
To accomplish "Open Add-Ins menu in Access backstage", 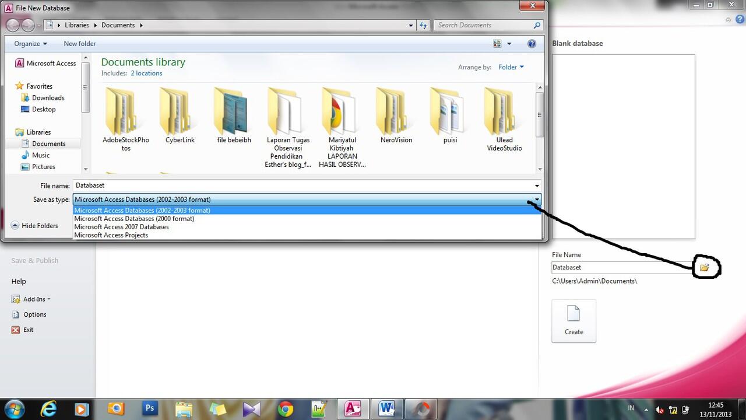I will click(x=31, y=299).
